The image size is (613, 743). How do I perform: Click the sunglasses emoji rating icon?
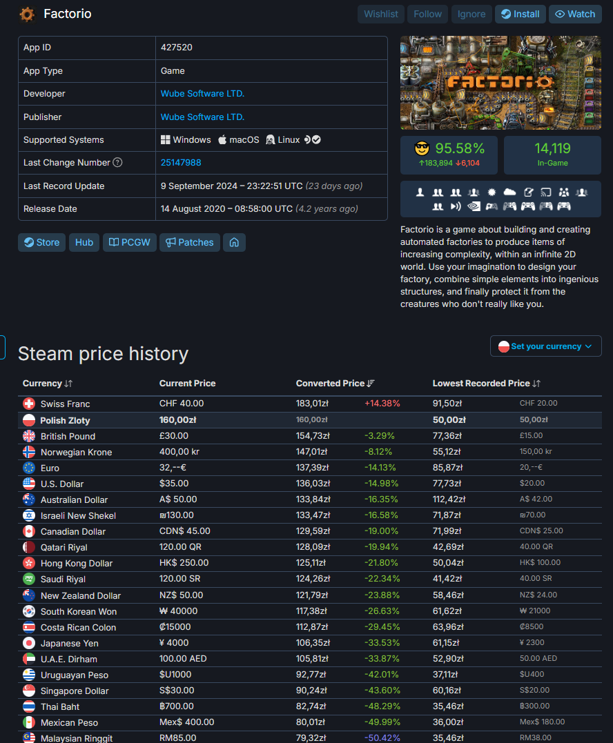(422, 148)
